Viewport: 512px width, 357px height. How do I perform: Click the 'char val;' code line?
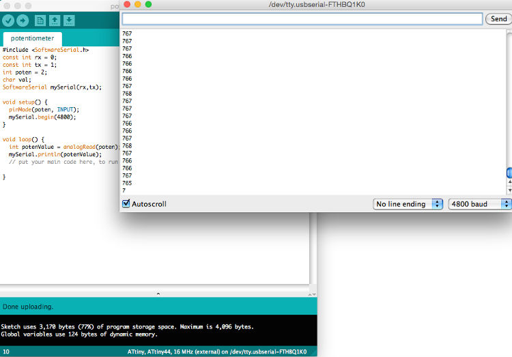point(17,80)
